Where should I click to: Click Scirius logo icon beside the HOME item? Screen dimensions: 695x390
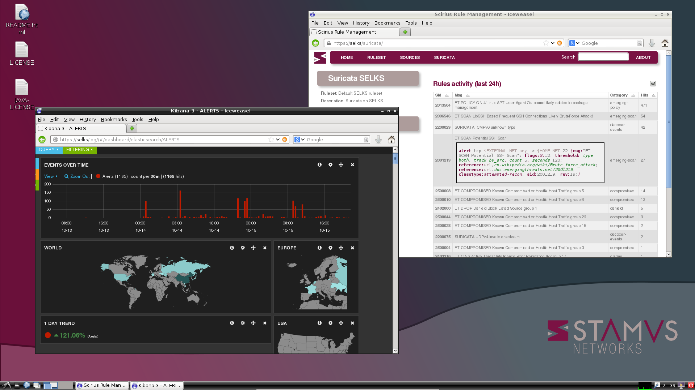pos(320,57)
